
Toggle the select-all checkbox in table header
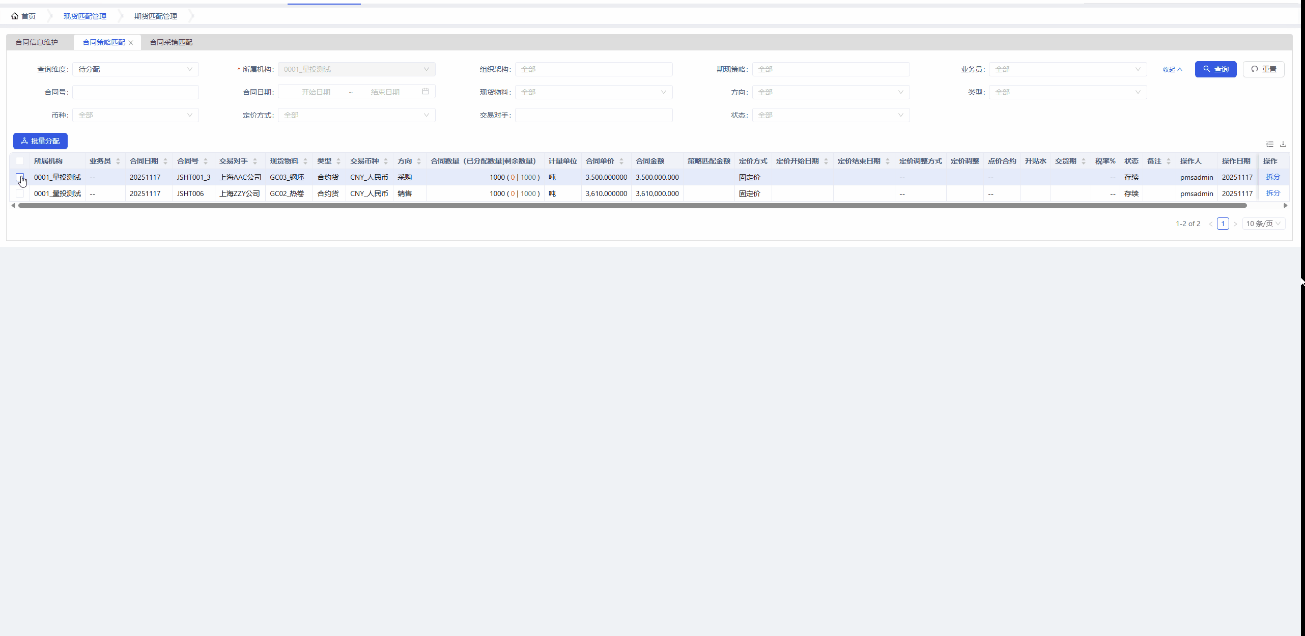(20, 161)
